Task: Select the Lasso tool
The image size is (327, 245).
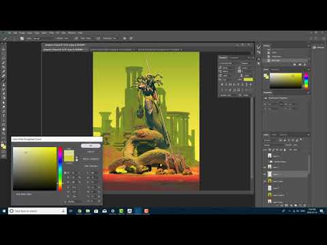Action: tap(3, 58)
